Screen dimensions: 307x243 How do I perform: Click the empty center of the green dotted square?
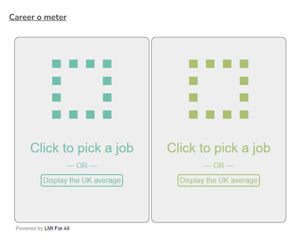click(219, 89)
